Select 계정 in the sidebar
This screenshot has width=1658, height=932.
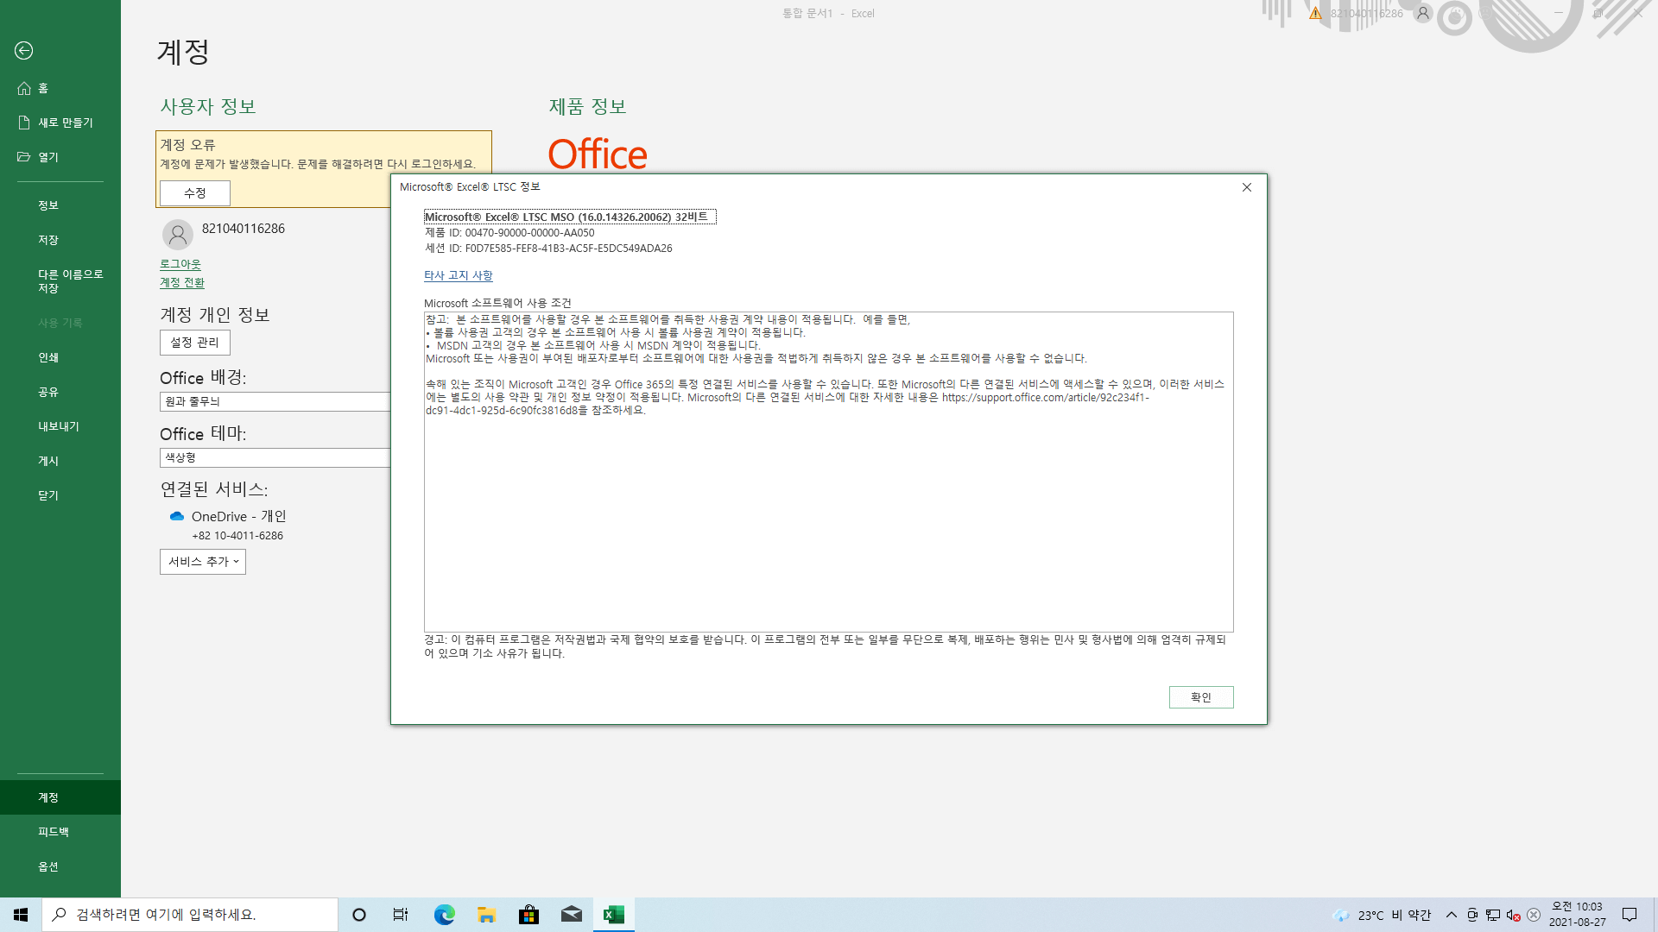click(60, 797)
